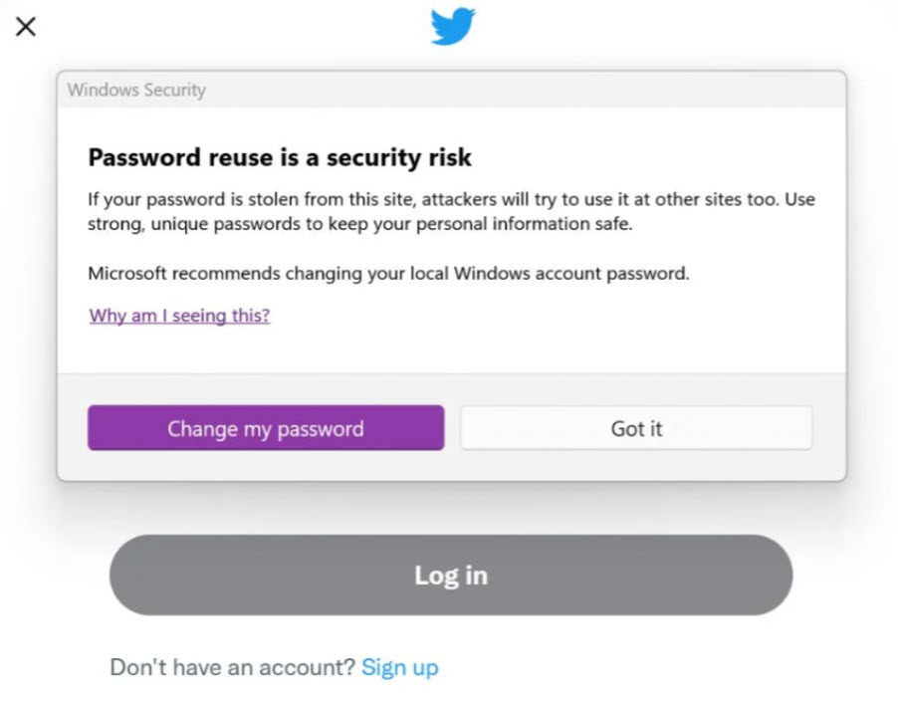Viewport: 898px width, 702px height.
Task: Click the 'Don't have an account?' text
Action: click(x=232, y=667)
